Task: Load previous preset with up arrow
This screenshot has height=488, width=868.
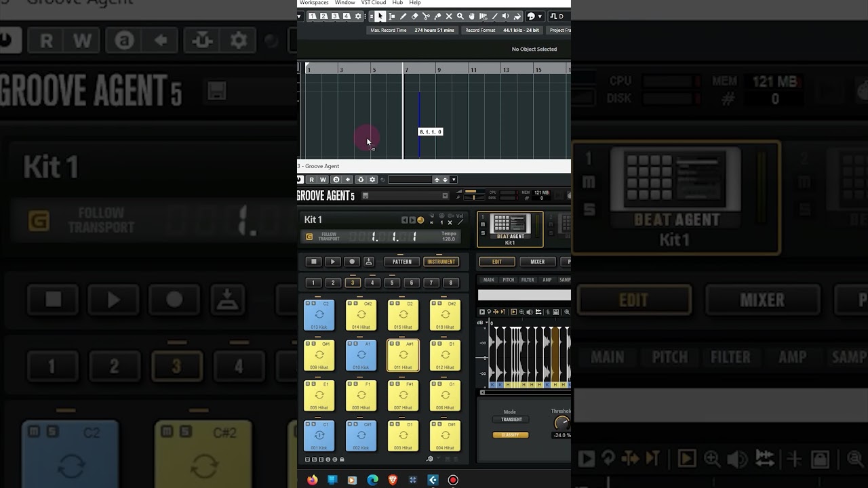Action: tap(437, 180)
